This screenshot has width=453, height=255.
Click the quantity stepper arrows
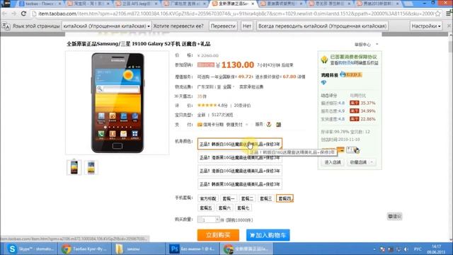click(217, 220)
